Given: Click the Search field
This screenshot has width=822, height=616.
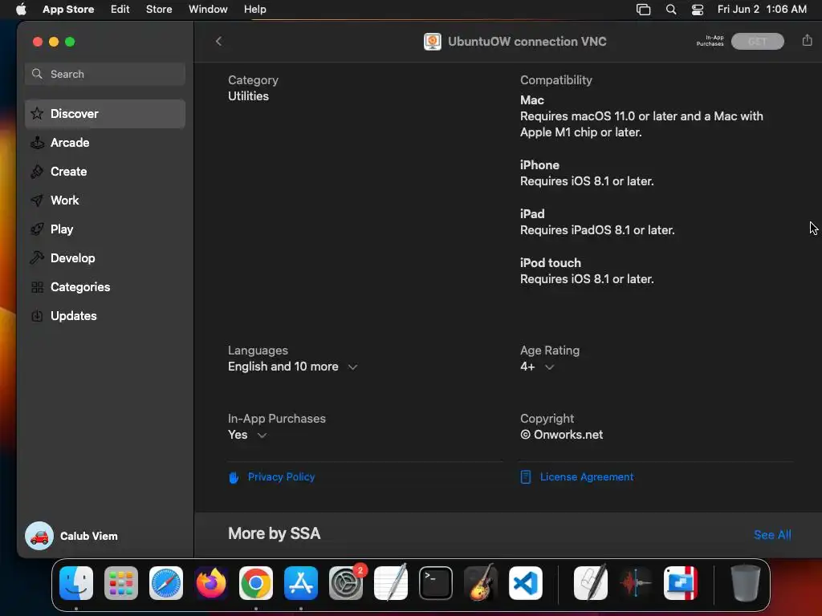Looking at the screenshot, I should (x=105, y=74).
